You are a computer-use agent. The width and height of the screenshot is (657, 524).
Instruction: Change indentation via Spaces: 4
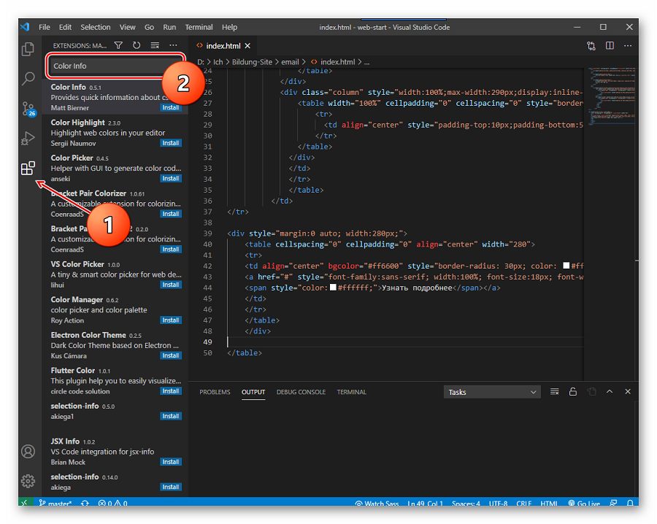(466, 503)
